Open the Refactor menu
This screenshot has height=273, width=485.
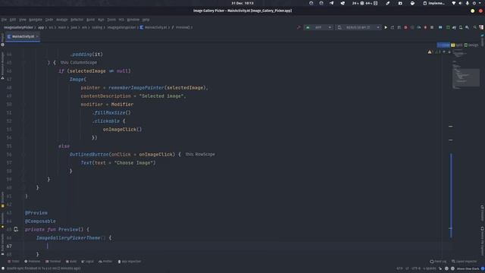(x=77, y=20)
